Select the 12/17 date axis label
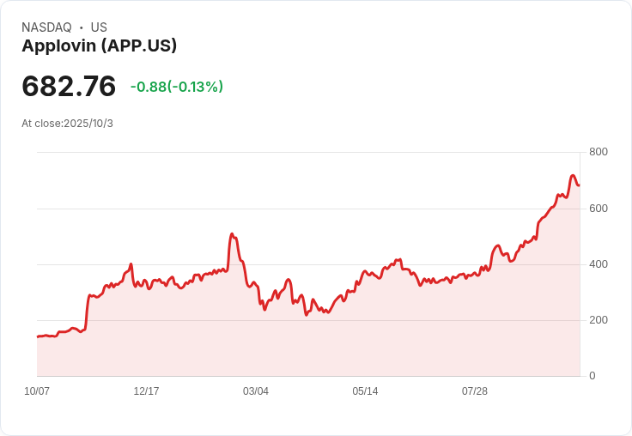The image size is (632, 436). 146,391
